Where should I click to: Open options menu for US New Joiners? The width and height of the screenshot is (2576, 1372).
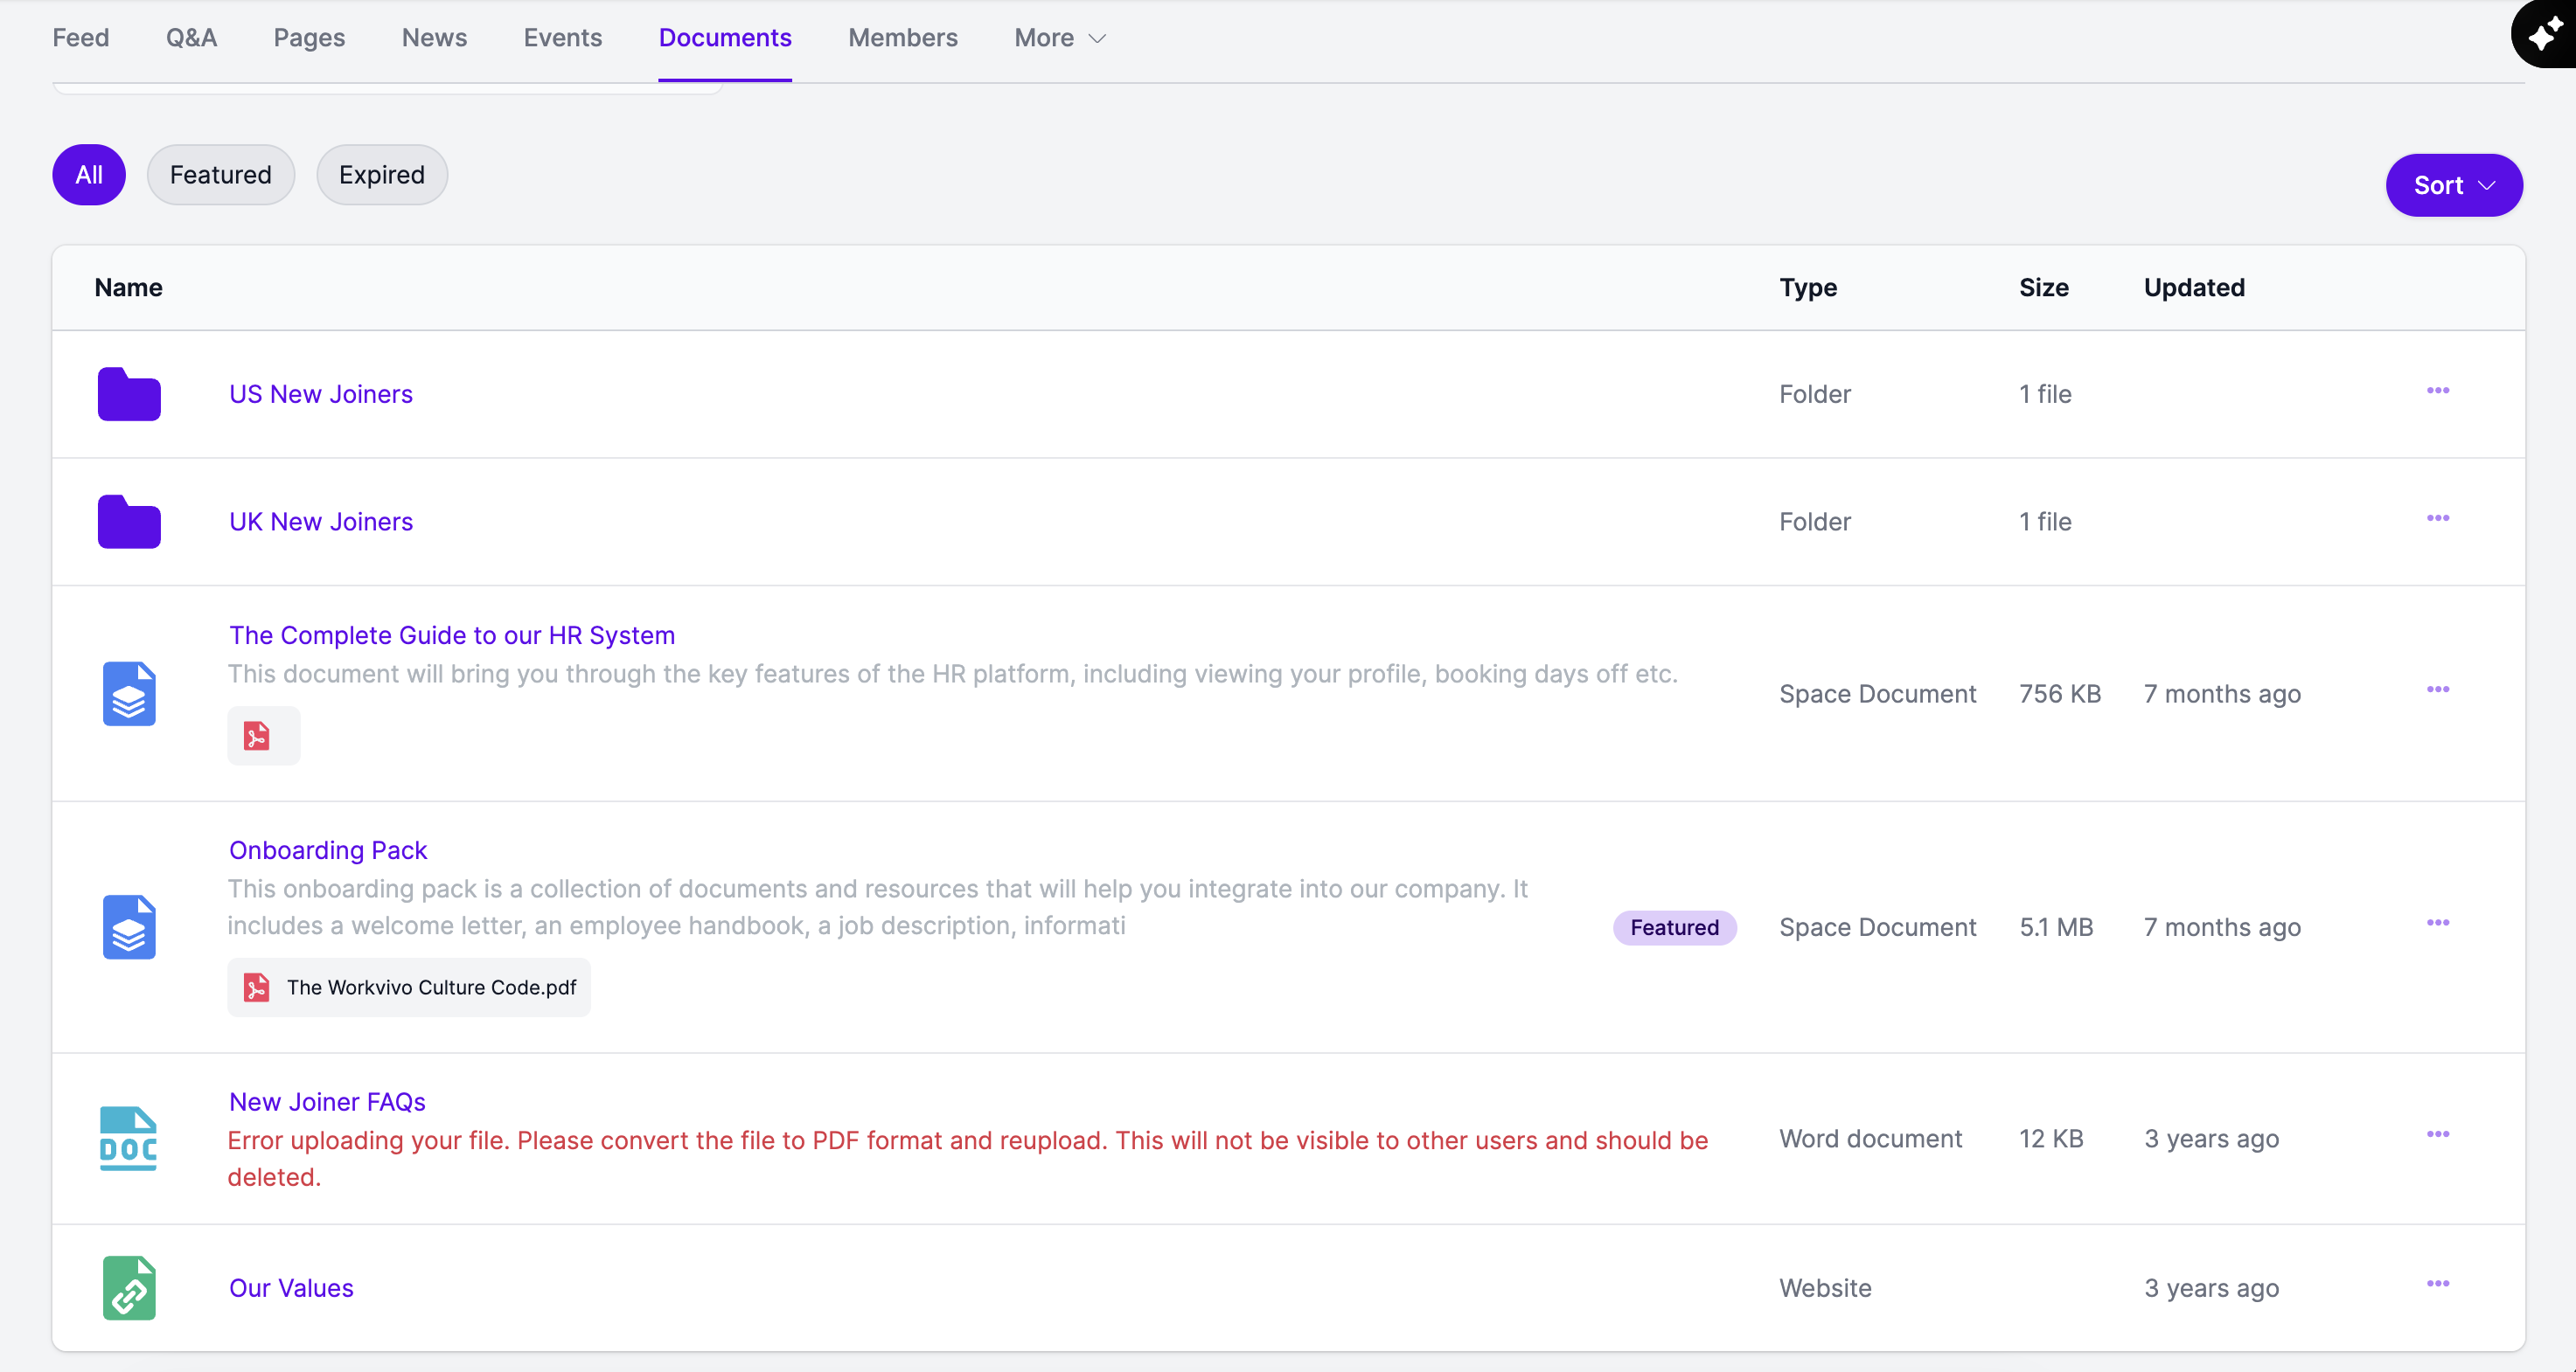[2438, 391]
